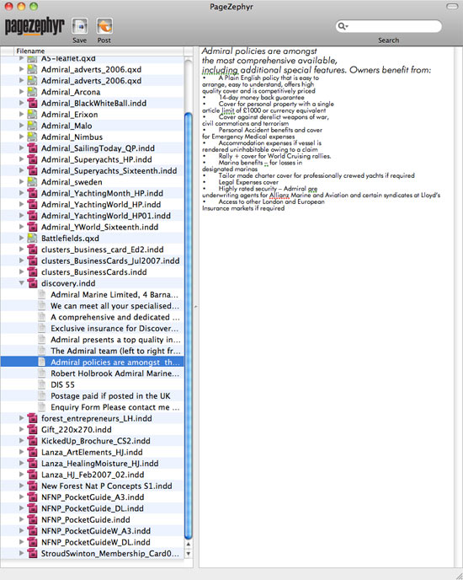Select 'We can meet all your specialised' story
The image size is (463, 580).
[92, 306]
